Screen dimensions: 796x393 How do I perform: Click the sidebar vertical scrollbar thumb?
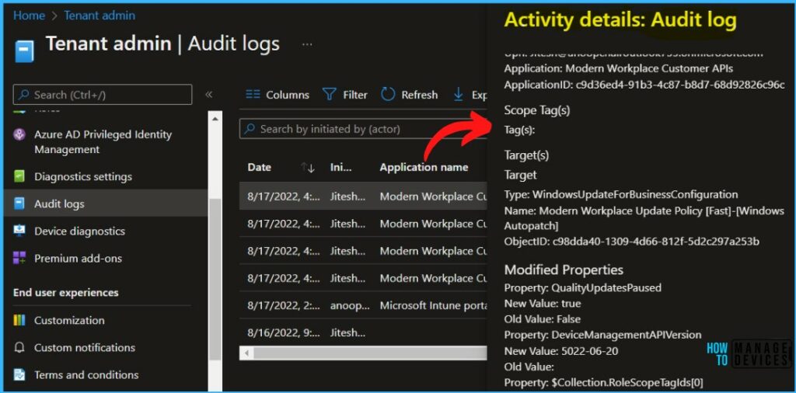(215, 279)
